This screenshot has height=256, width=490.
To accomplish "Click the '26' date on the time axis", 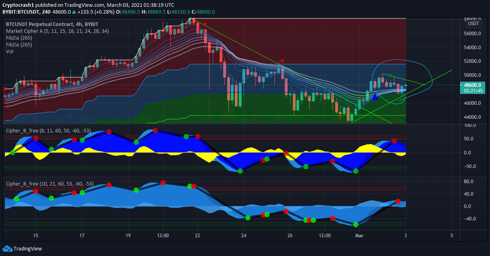I will [290, 235].
